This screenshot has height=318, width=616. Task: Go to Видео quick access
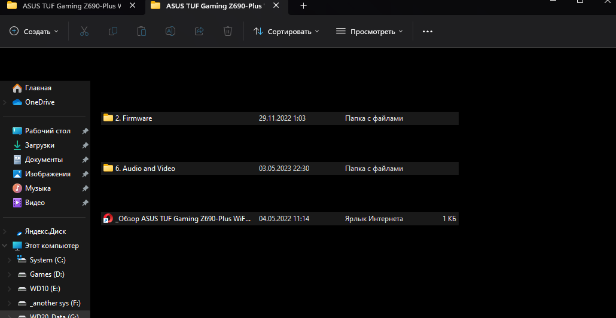35,203
